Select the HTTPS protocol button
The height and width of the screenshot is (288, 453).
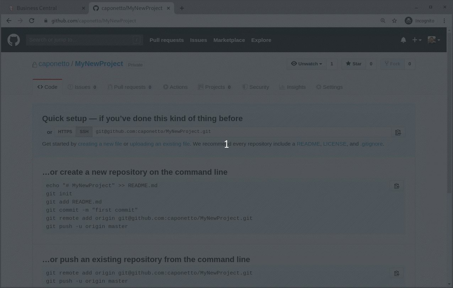coord(65,132)
